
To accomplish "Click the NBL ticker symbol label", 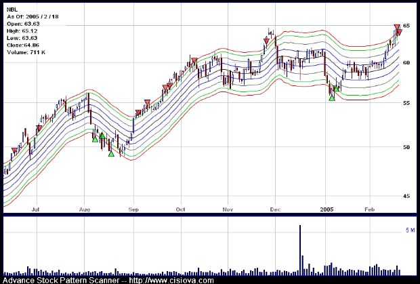I will [12, 9].
